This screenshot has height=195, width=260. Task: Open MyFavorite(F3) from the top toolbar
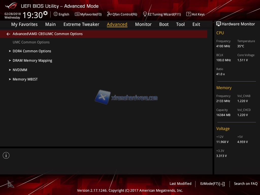(88, 14)
